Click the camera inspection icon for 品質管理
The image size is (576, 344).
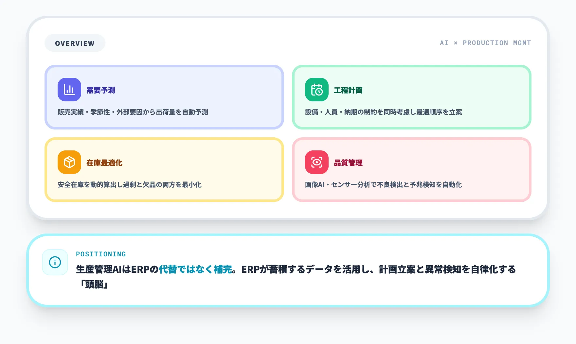316,162
